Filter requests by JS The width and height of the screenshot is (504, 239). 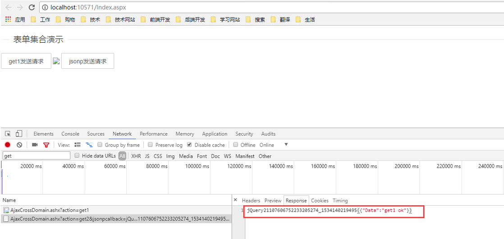(x=147, y=156)
